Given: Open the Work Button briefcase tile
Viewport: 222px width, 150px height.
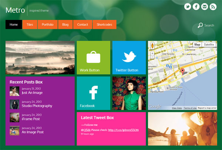Looking at the screenshot, I should pyautogui.click(x=93, y=57).
